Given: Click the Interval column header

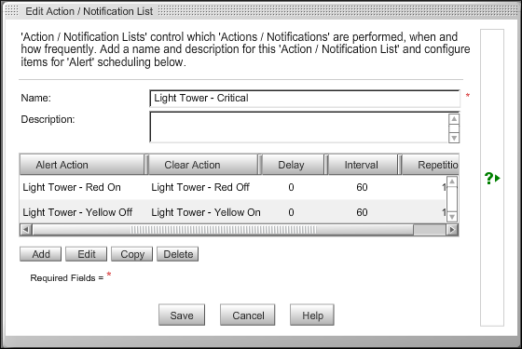Looking at the screenshot, I should [363, 165].
